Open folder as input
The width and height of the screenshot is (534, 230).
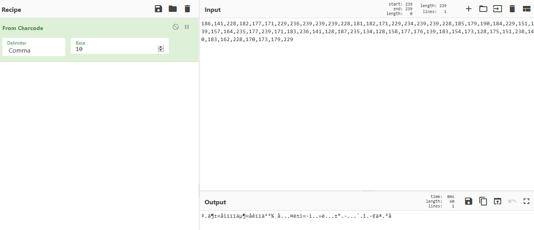(x=483, y=9)
